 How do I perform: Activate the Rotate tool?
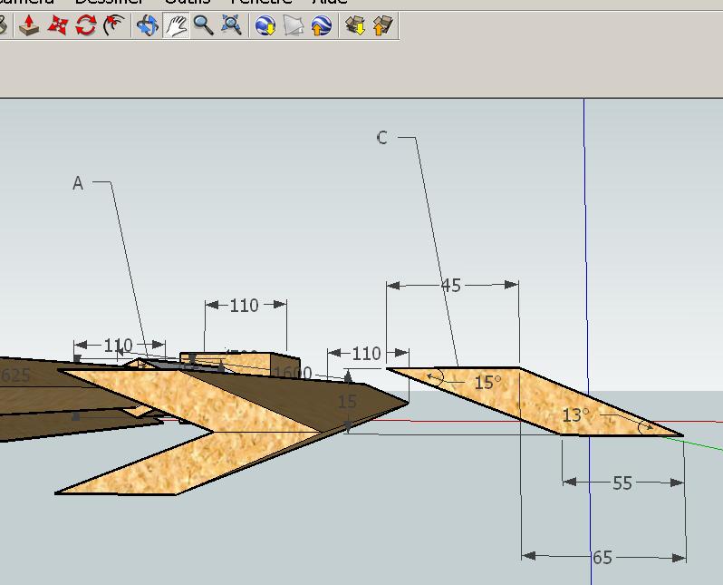pos(86,25)
